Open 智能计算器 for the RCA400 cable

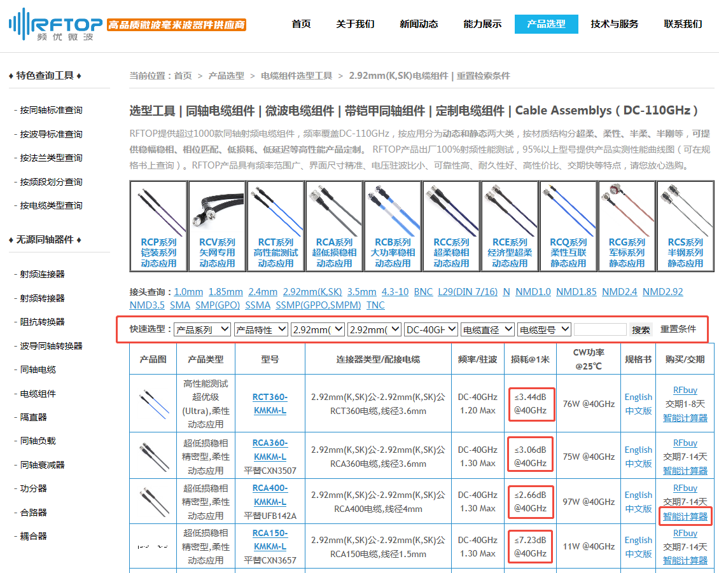[x=685, y=516]
